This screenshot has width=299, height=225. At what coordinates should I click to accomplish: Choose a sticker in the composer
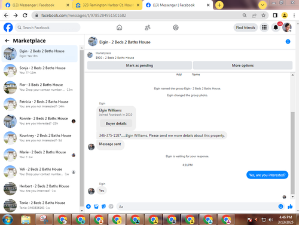click(x=103, y=206)
